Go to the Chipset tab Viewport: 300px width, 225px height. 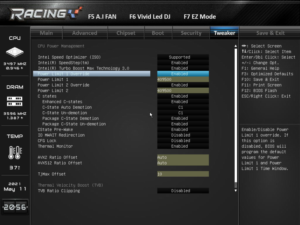pyautogui.click(x=126, y=33)
